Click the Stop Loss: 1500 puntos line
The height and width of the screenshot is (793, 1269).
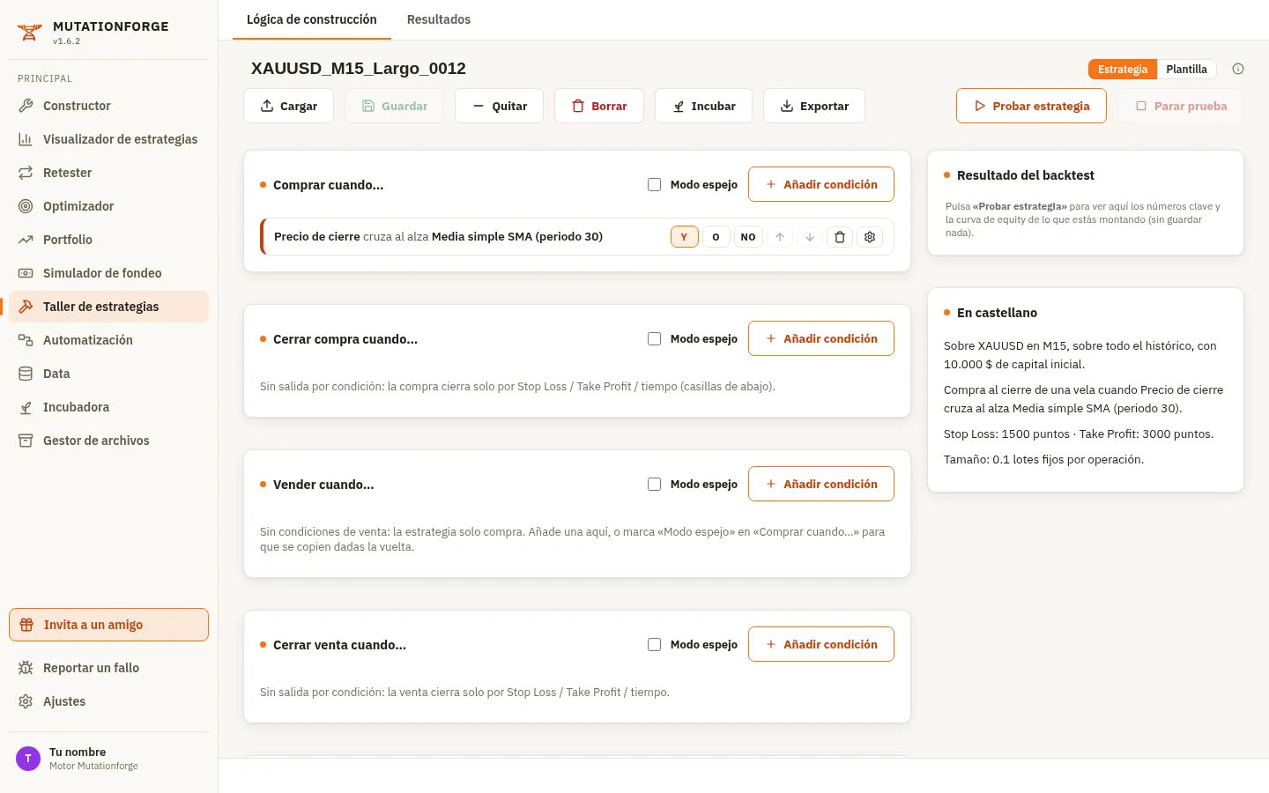point(1079,434)
